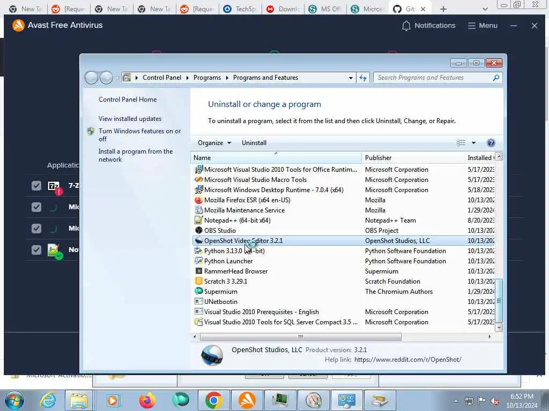Open Turn Windows features on or off

coord(139,135)
